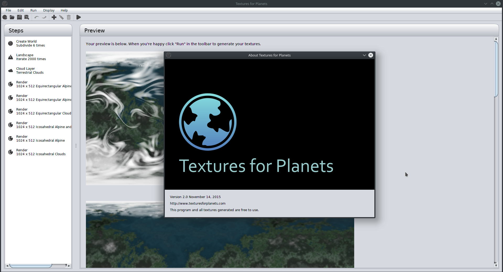Click the preview instruction text line

point(173,44)
